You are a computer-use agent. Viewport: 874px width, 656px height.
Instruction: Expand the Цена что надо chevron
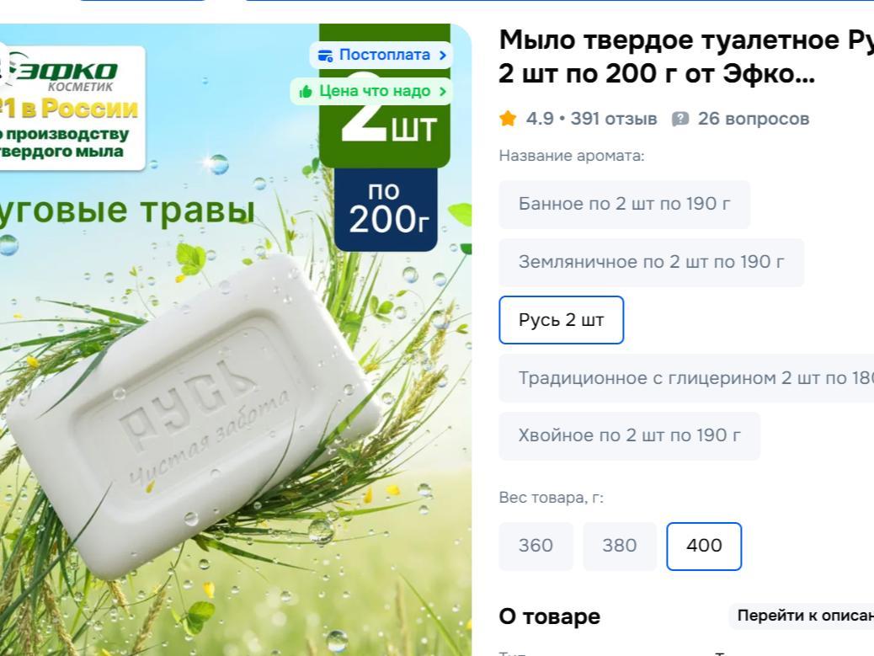pyautogui.click(x=443, y=92)
